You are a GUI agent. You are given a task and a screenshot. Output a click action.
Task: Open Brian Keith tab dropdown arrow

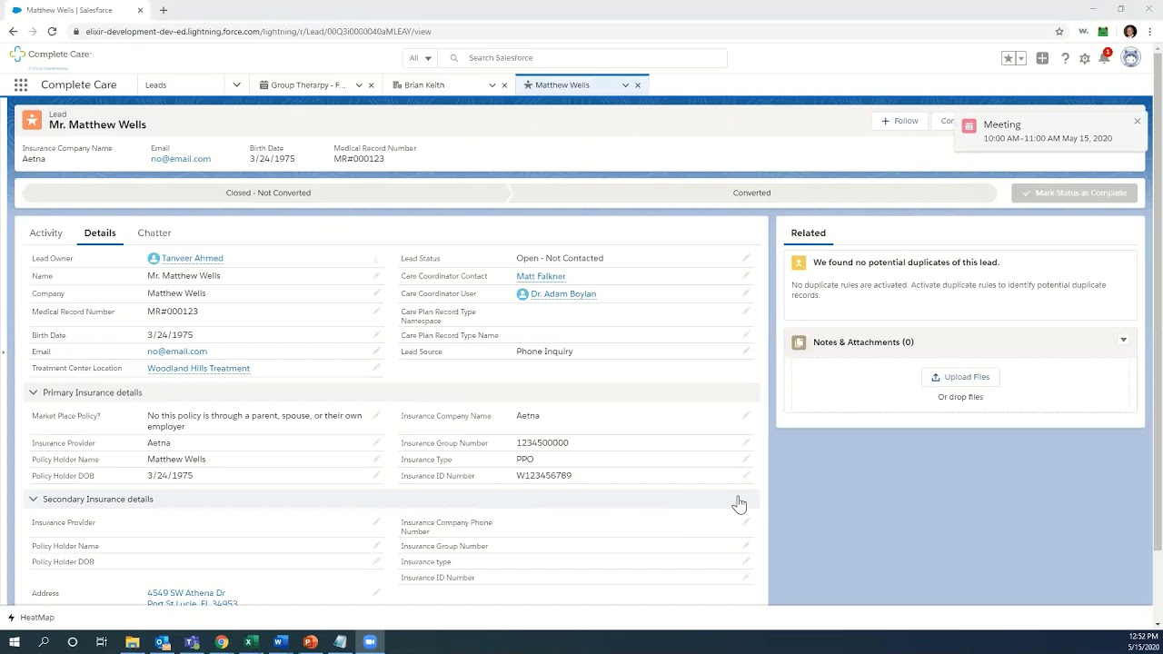(x=492, y=85)
